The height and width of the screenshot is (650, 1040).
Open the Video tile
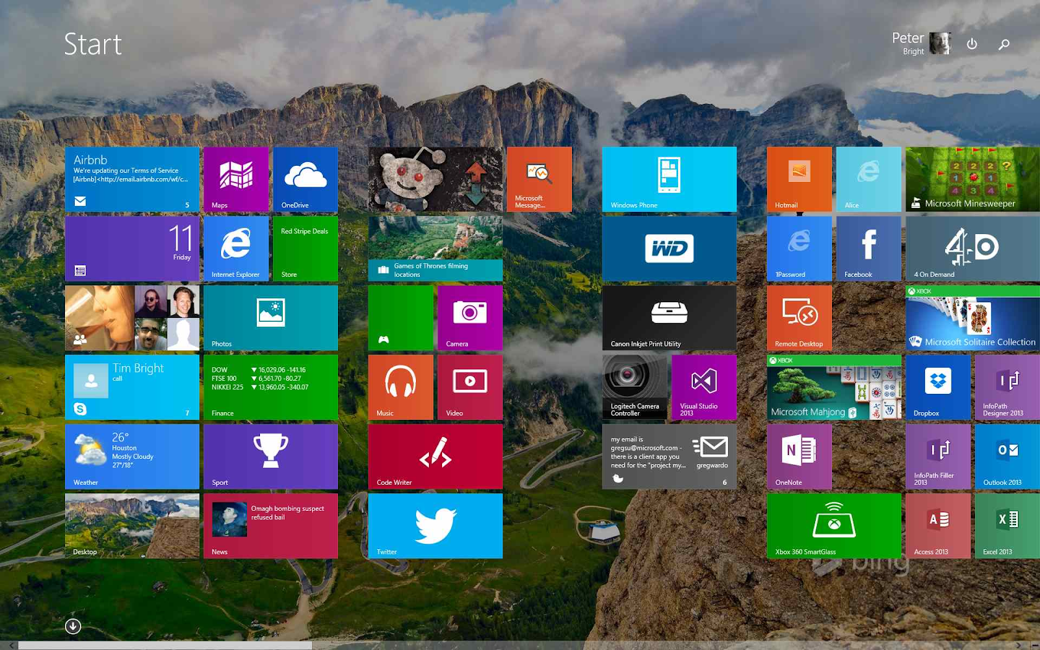470,387
